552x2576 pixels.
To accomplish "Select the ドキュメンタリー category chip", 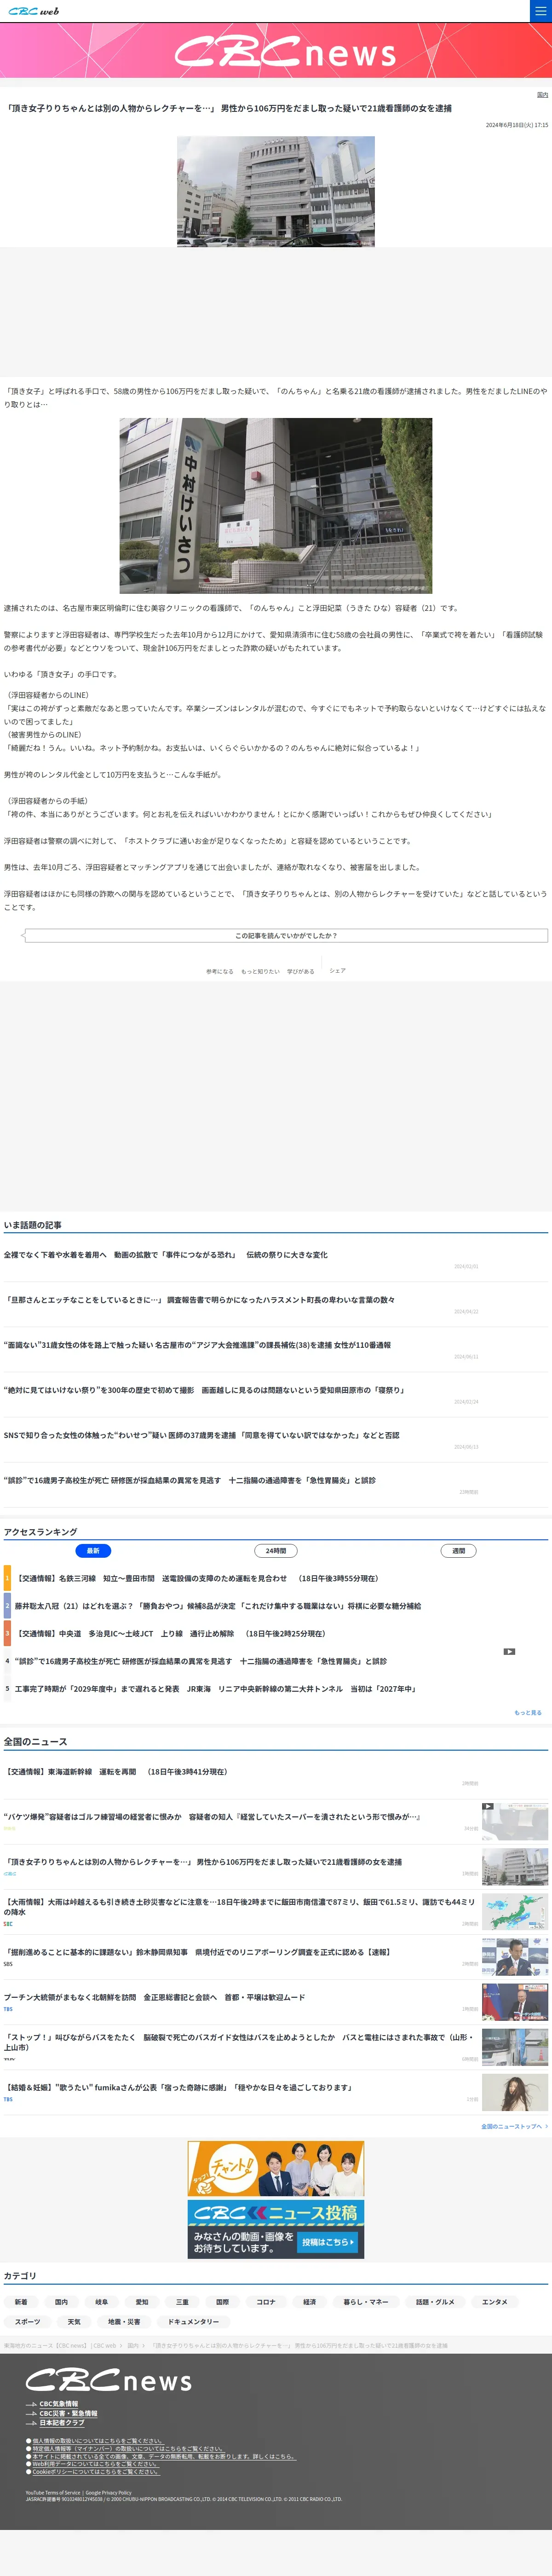I will (193, 2321).
